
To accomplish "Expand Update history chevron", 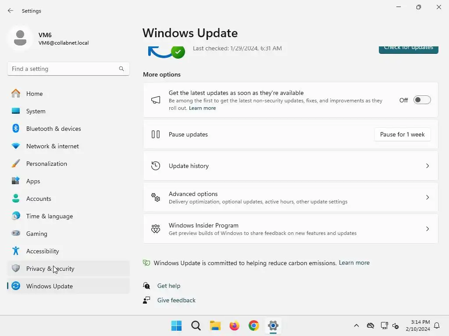I will pyautogui.click(x=428, y=166).
